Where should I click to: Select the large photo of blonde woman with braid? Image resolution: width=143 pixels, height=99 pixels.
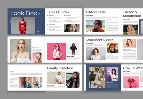point(21,51)
